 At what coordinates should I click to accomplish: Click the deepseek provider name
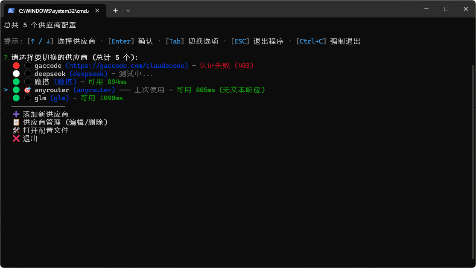(50, 74)
